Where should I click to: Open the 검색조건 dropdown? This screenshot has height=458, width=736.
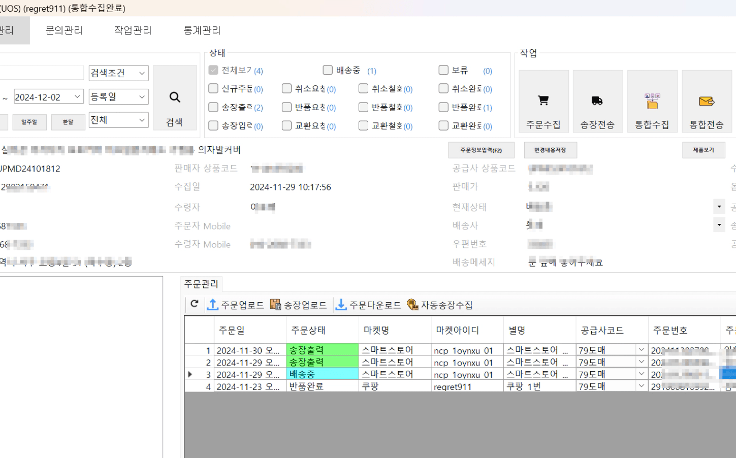(118, 73)
